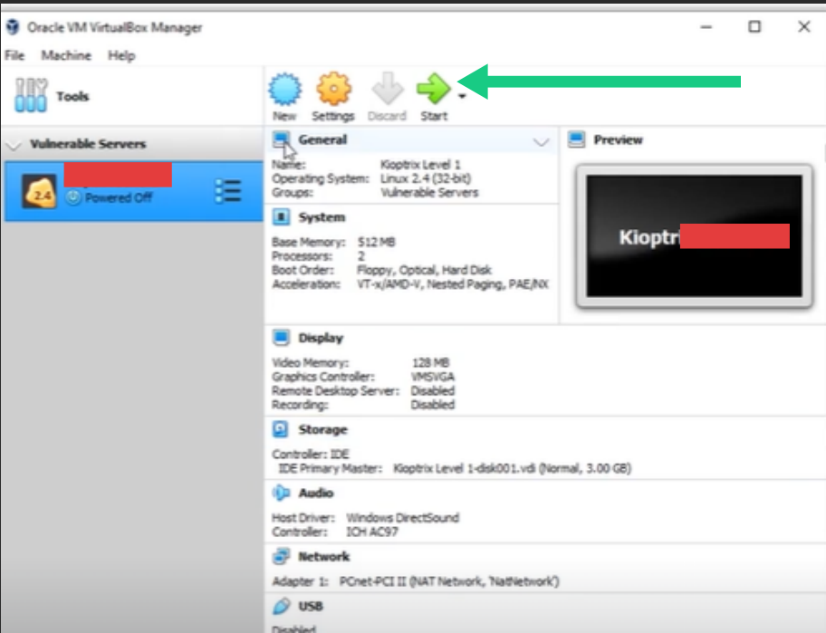Click the Preview panel title
The height and width of the screenshot is (633, 826).
tap(618, 139)
